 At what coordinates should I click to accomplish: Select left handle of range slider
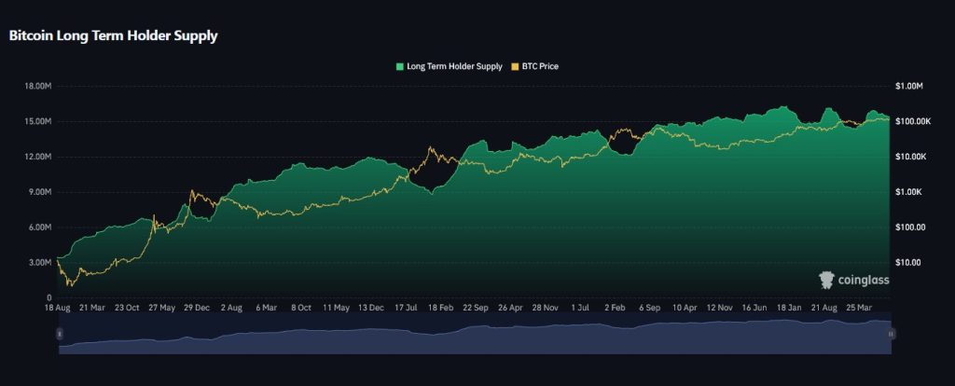[60, 333]
